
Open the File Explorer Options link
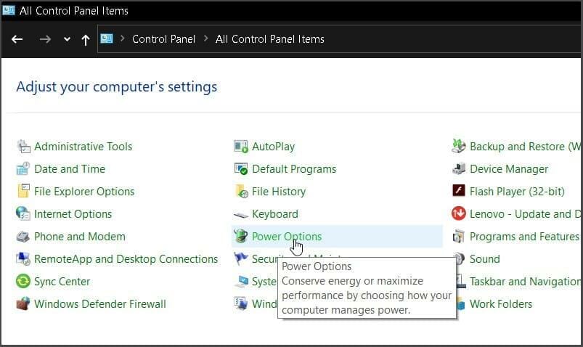click(x=84, y=192)
